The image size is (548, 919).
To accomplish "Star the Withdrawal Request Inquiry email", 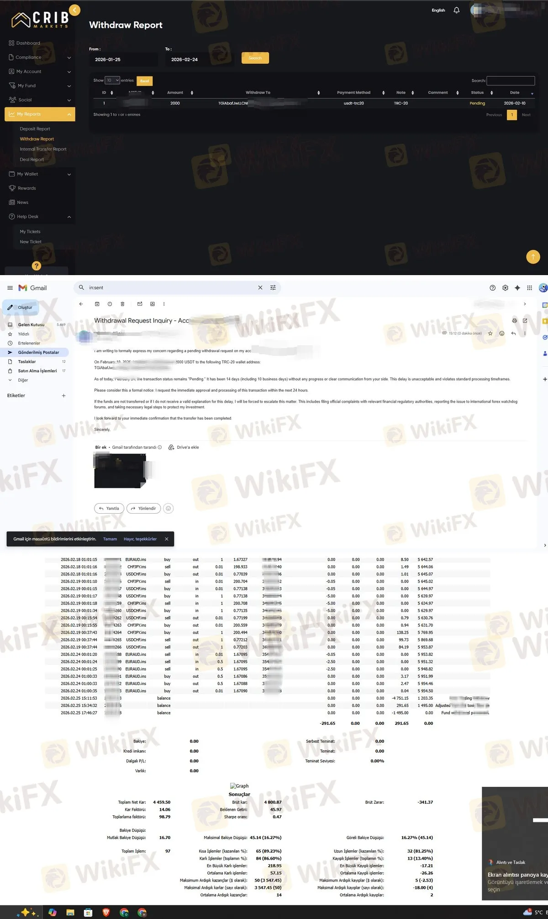I will tap(490, 334).
